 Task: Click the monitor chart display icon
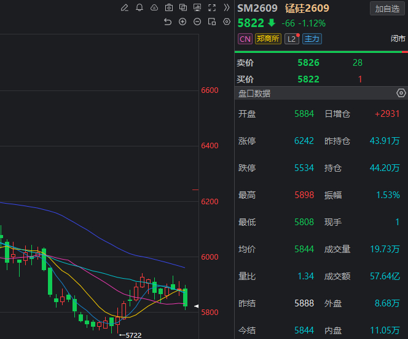click(x=197, y=7)
